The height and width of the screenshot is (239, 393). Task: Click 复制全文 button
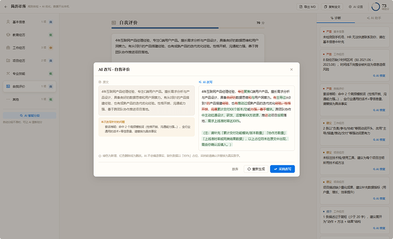point(332,7)
